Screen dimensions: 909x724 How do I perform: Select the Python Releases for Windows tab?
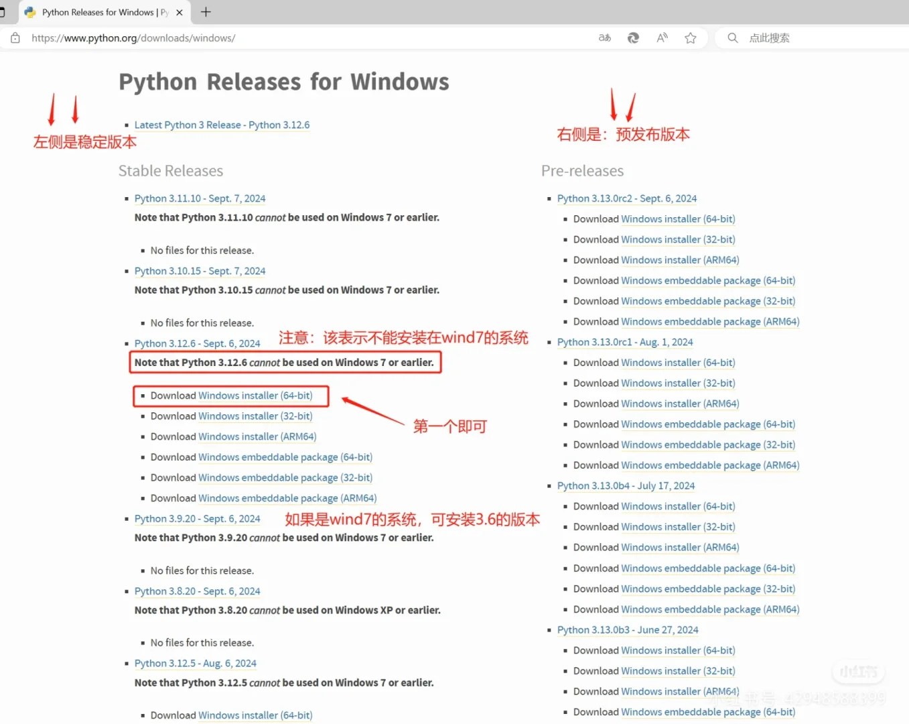tap(100, 11)
